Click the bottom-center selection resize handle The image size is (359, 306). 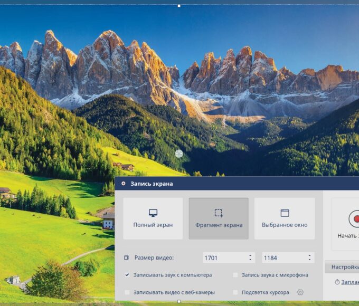[x=179, y=301]
